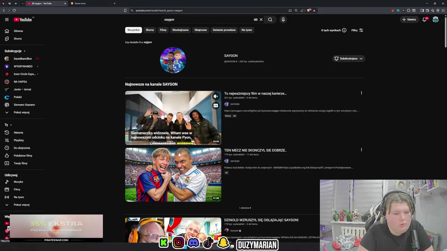Select the Na żywo filter chip
This screenshot has height=251, width=447.
tap(247, 30)
